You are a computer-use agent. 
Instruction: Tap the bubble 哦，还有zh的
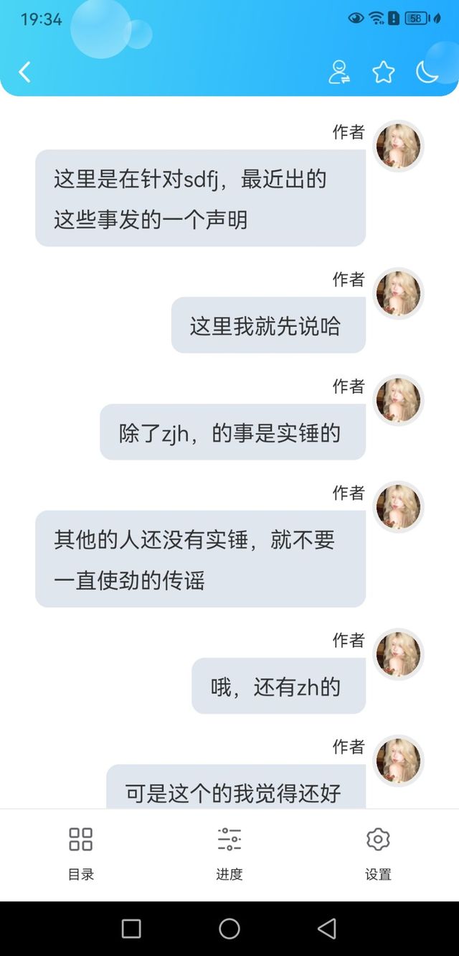coord(278,686)
